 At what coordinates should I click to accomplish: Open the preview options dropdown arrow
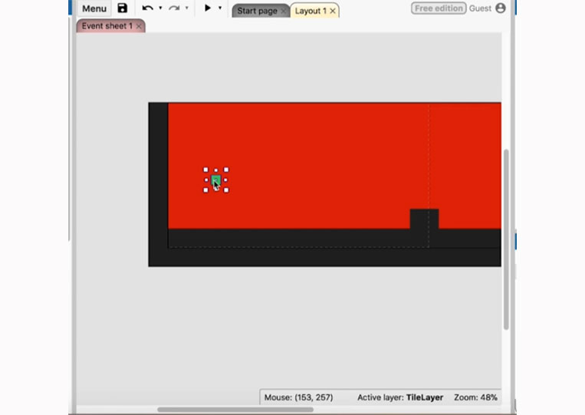(x=220, y=8)
